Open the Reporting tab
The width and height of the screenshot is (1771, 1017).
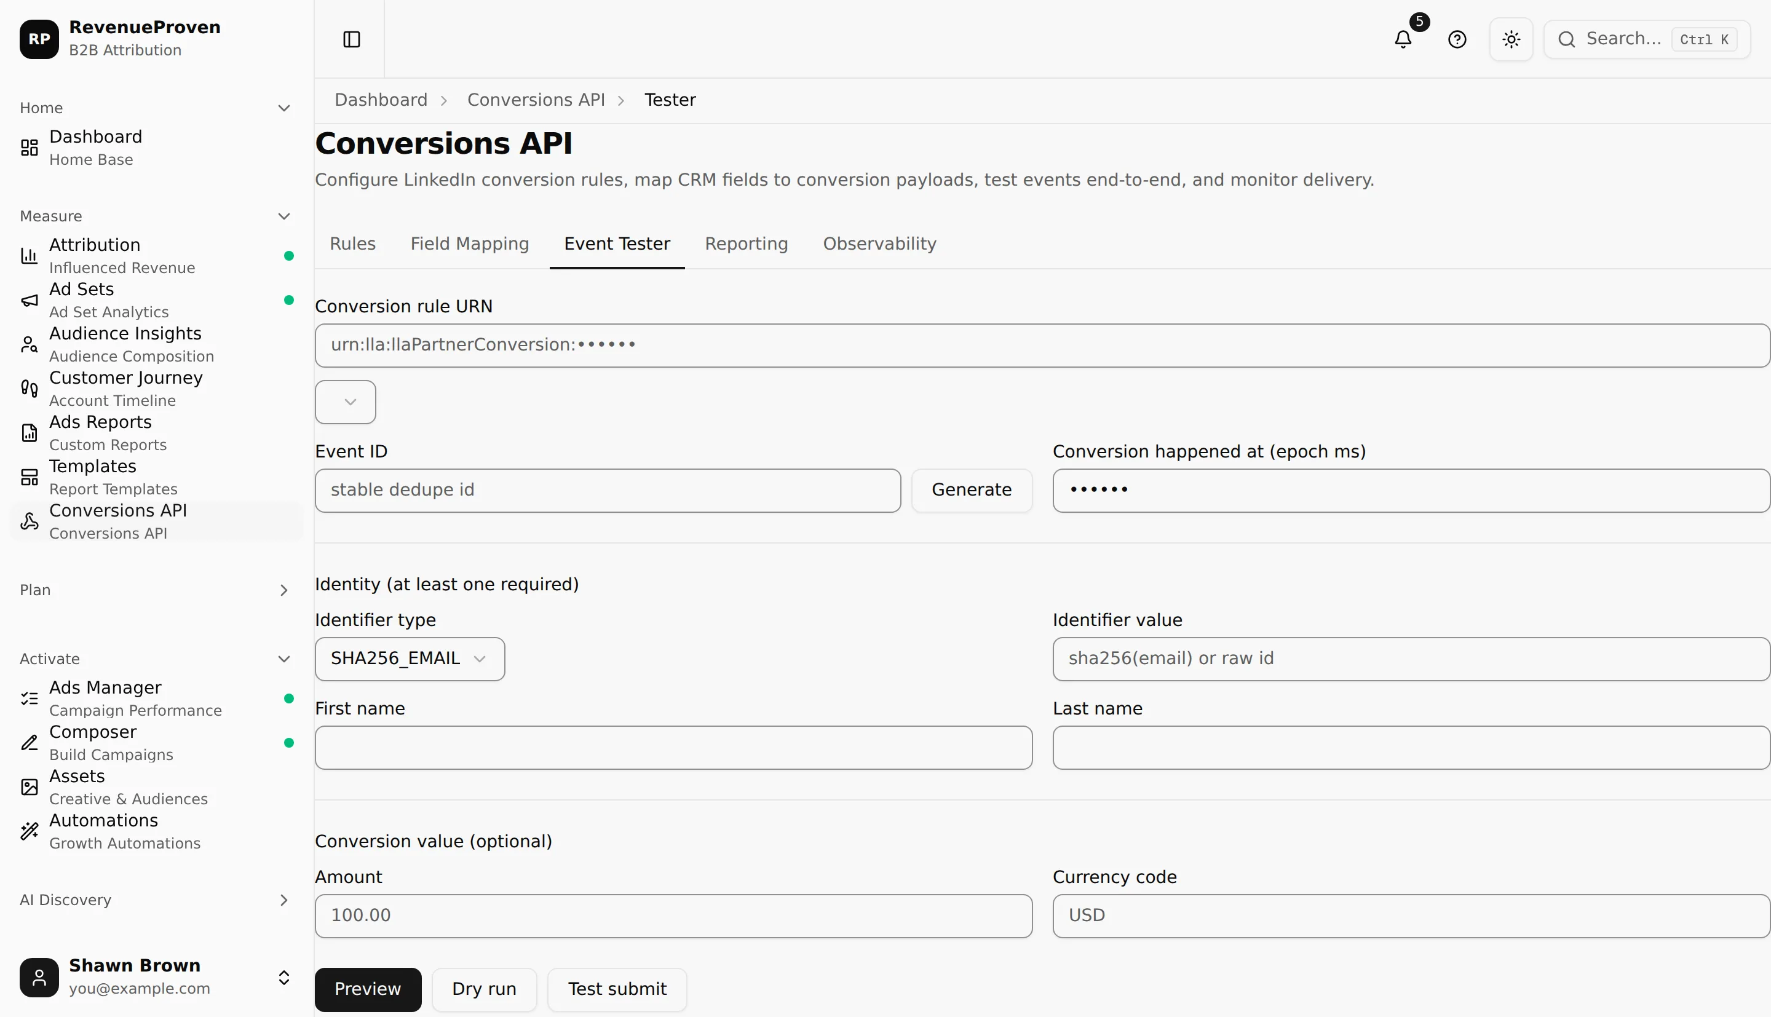coord(746,243)
